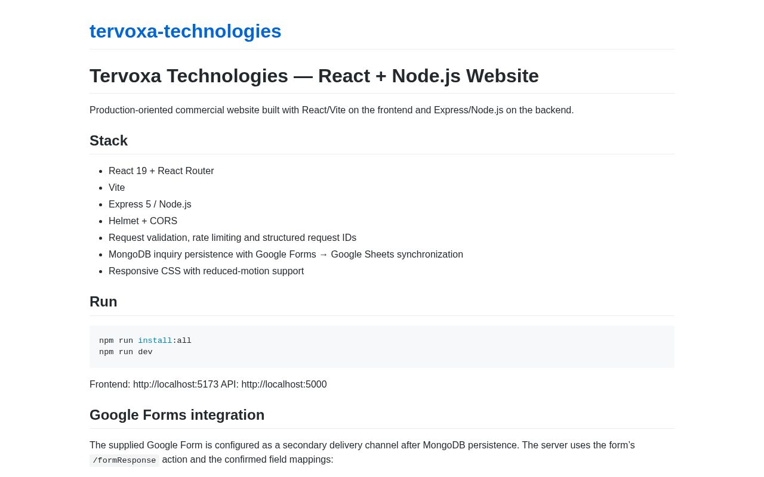The width and height of the screenshot is (764, 477).
Task: Click the 'The supplied Google Form is configured' paragraph
Action: tap(362, 453)
